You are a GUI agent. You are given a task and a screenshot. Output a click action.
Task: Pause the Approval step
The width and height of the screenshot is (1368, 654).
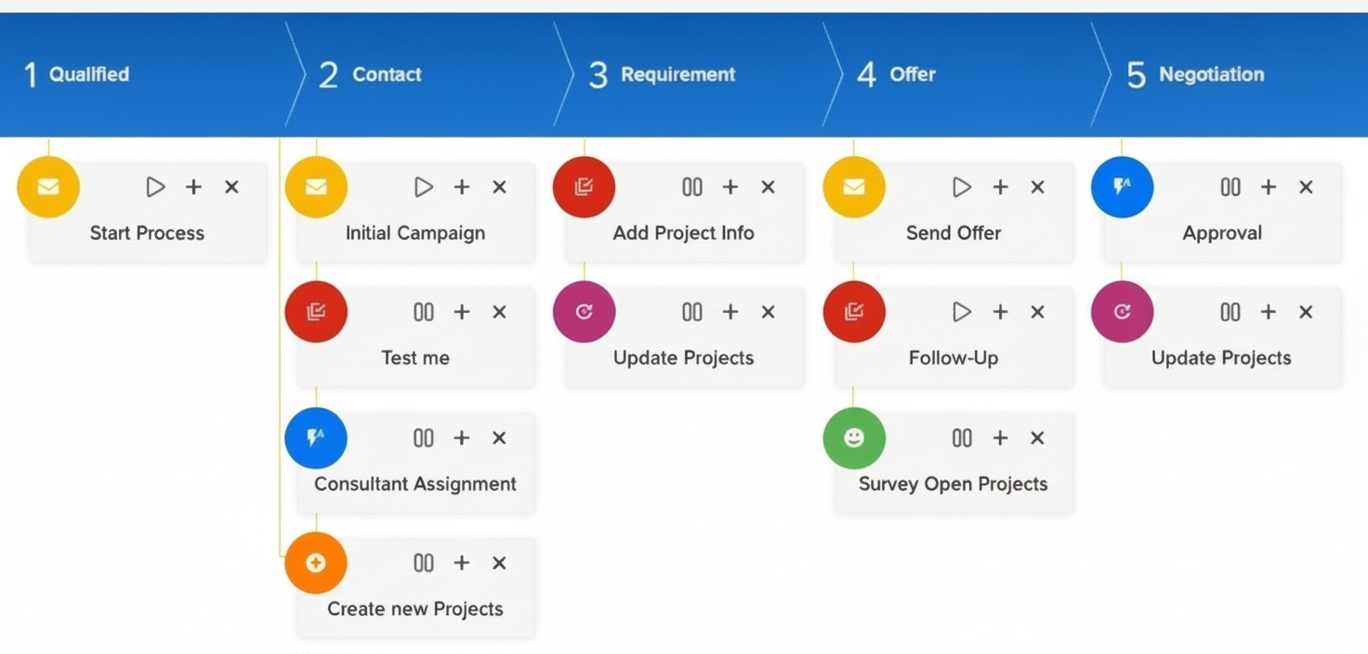click(x=1230, y=187)
